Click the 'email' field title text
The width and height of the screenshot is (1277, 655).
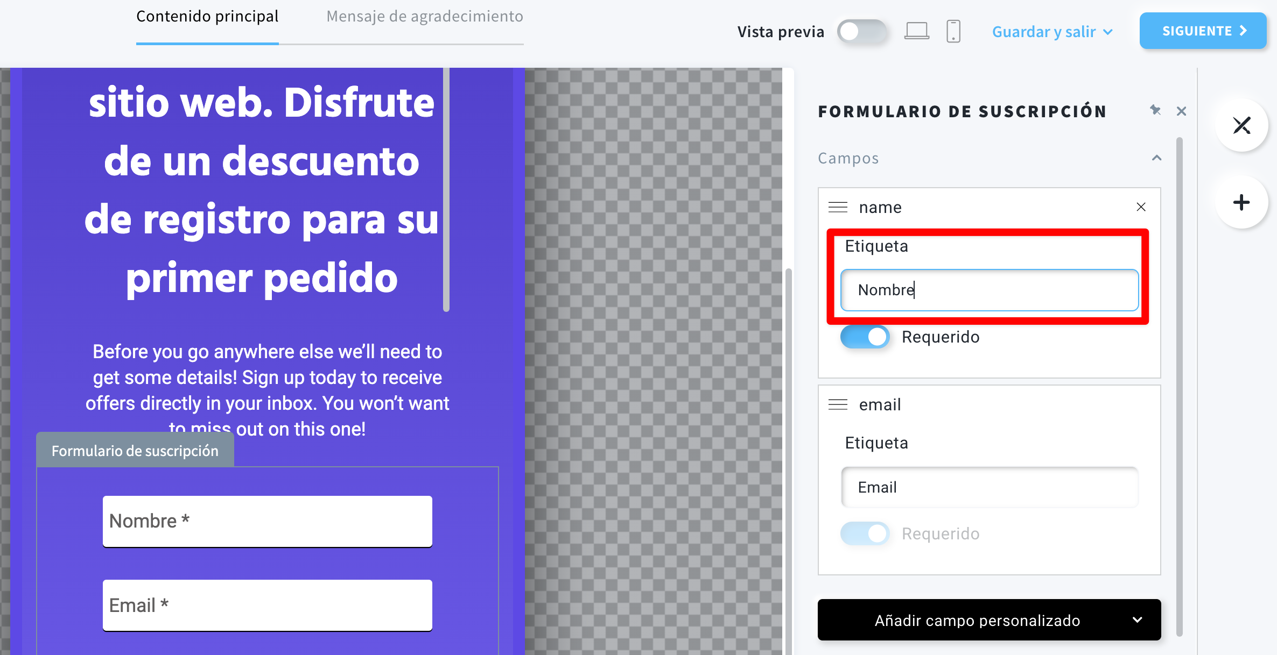(x=880, y=404)
